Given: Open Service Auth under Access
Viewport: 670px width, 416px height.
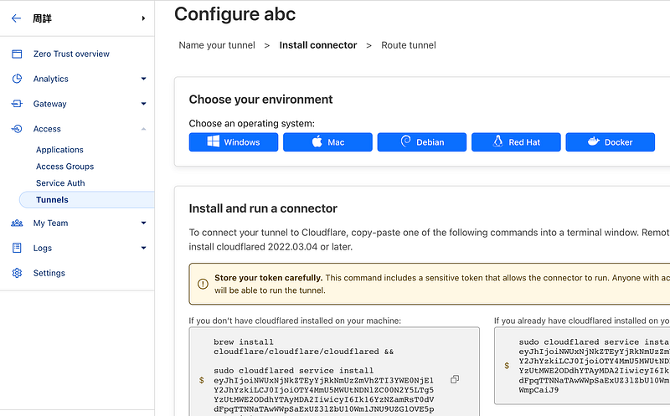Looking at the screenshot, I should click(x=60, y=183).
